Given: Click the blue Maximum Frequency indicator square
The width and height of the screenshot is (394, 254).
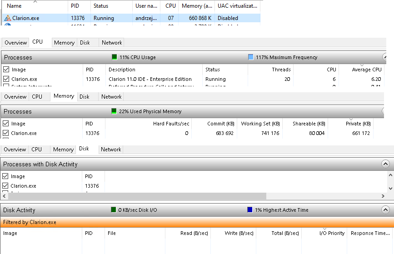Looking at the screenshot, I should 251,57.
